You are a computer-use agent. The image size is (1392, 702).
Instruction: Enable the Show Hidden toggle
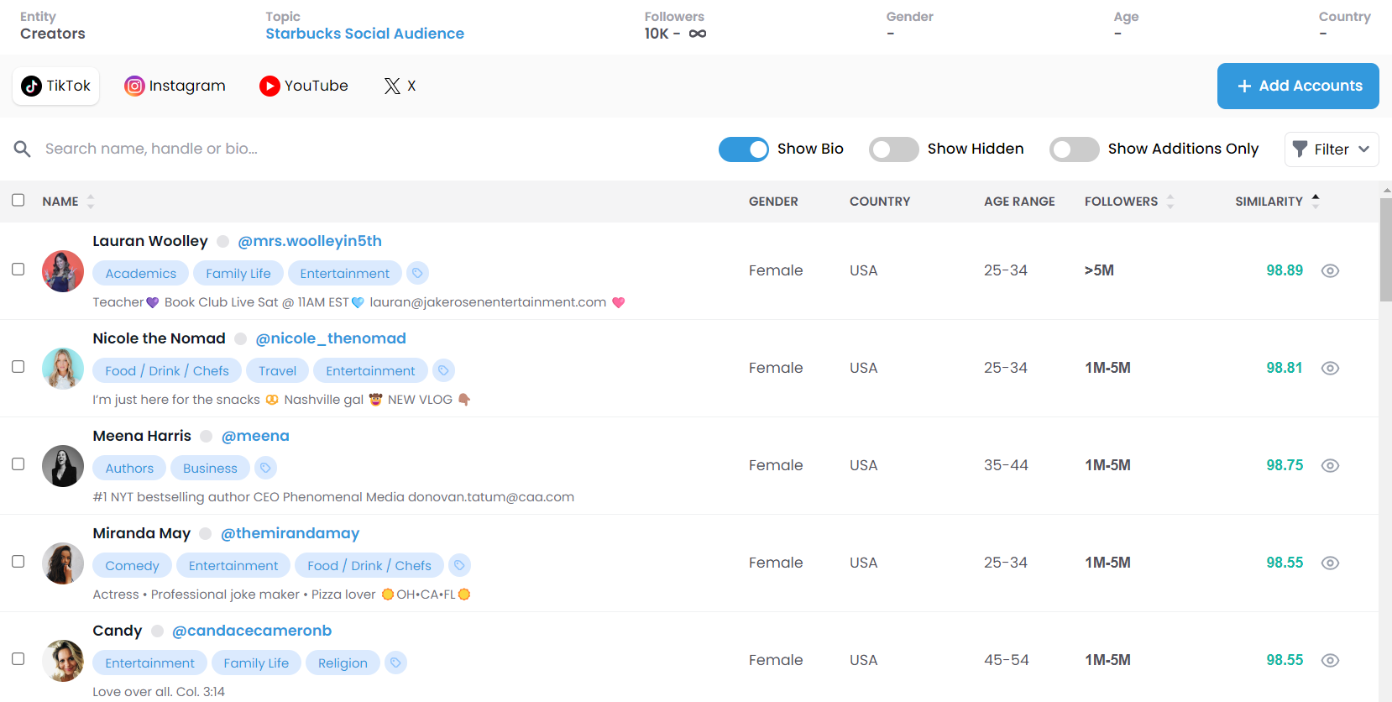[894, 149]
